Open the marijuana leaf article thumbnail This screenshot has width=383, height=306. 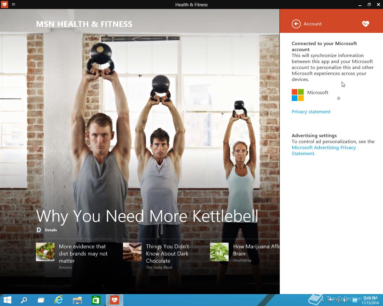[219, 252]
